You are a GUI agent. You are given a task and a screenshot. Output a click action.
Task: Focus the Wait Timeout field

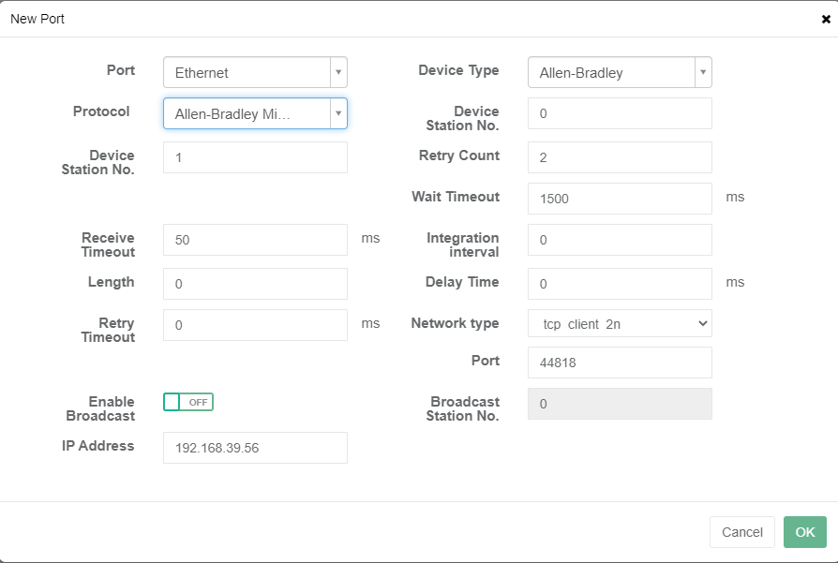click(x=620, y=199)
